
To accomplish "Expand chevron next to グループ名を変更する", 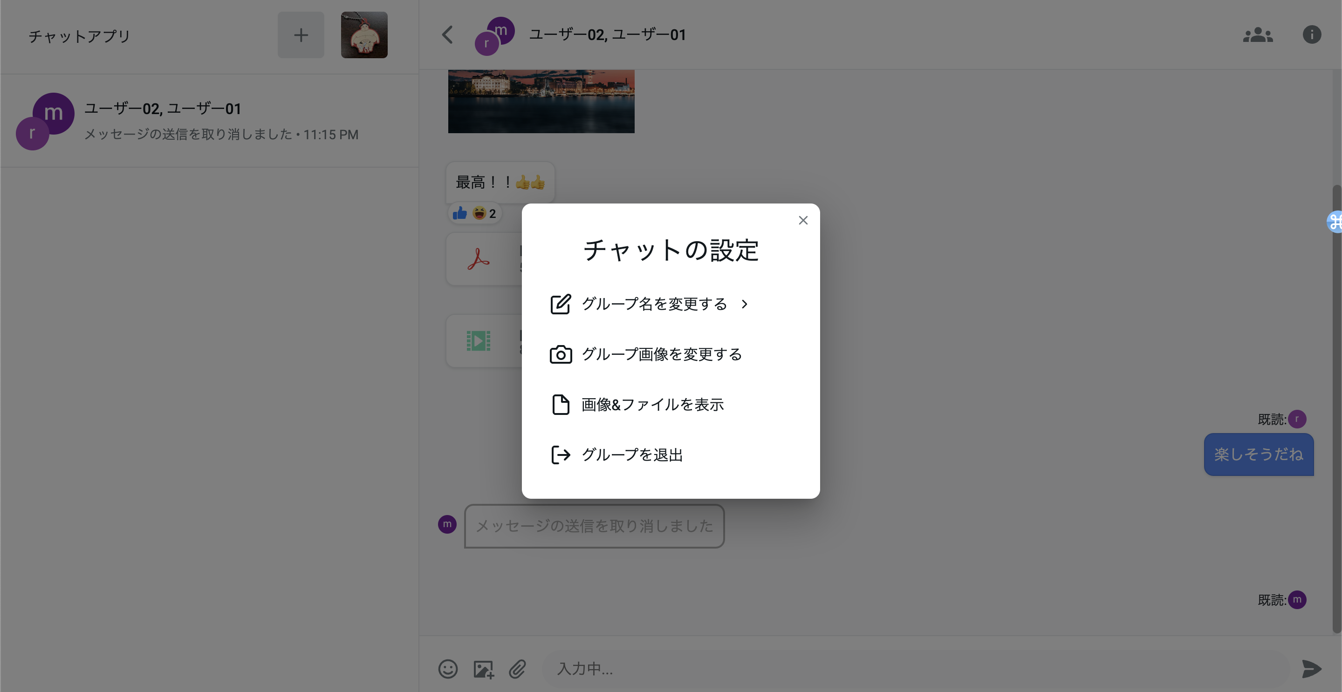I will pos(745,304).
